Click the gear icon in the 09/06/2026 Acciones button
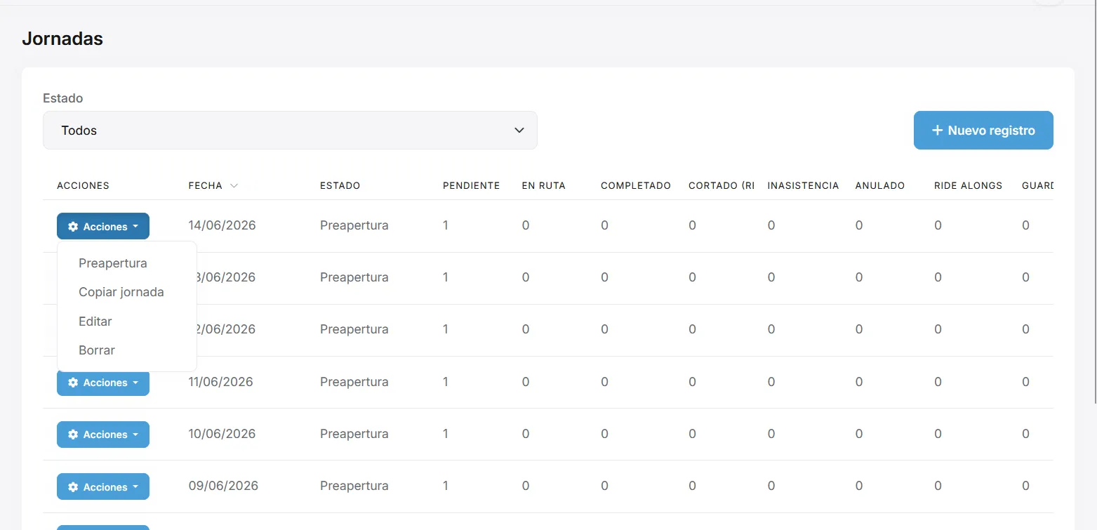 73,486
